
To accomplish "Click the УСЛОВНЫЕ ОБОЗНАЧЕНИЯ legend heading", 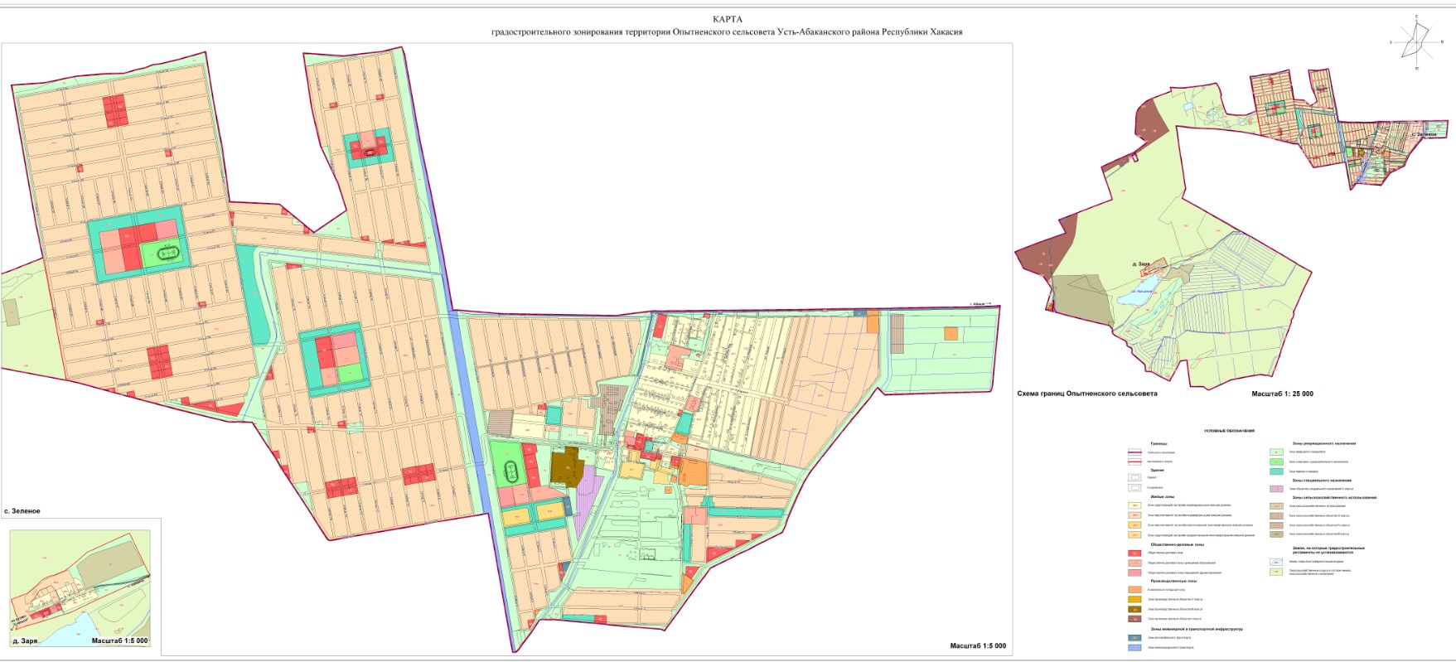I will coord(1229,431).
